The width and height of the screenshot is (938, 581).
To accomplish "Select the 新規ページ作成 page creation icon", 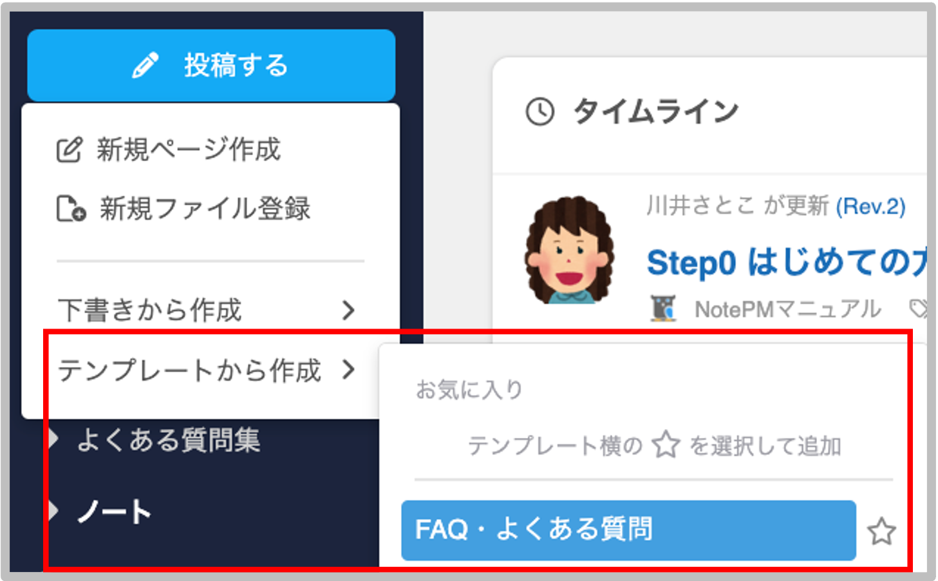I will [x=69, y=149].
